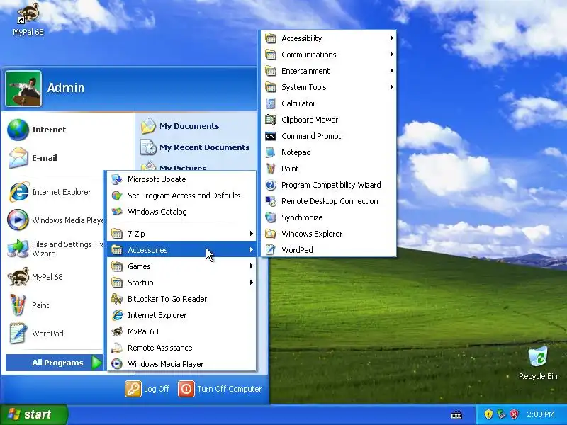Click the Turn Off Computer button
Viewport: 567px width, 425px height.
pyautogui.click(x=220, y=389)
